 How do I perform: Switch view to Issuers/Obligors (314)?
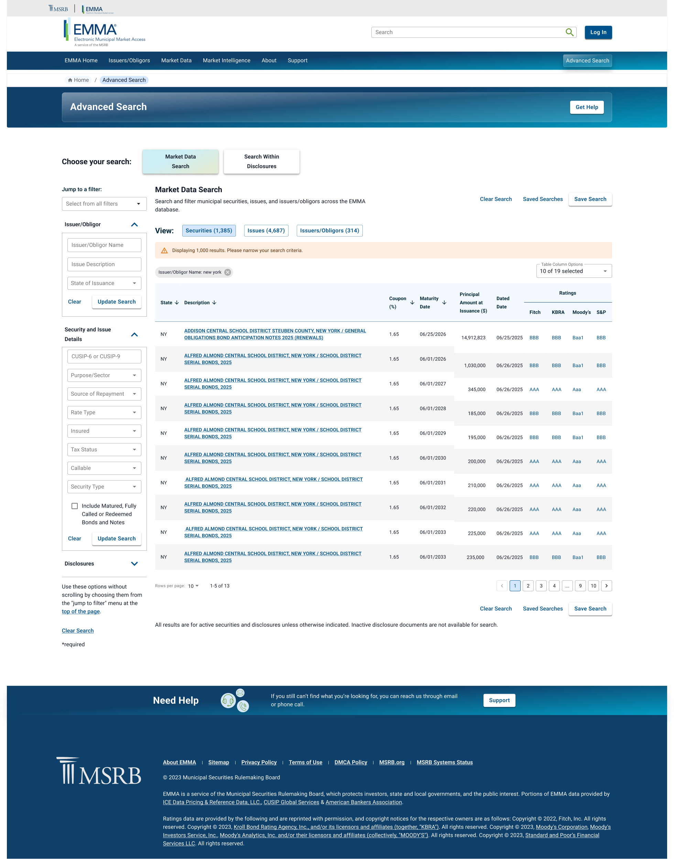(329, 231)
